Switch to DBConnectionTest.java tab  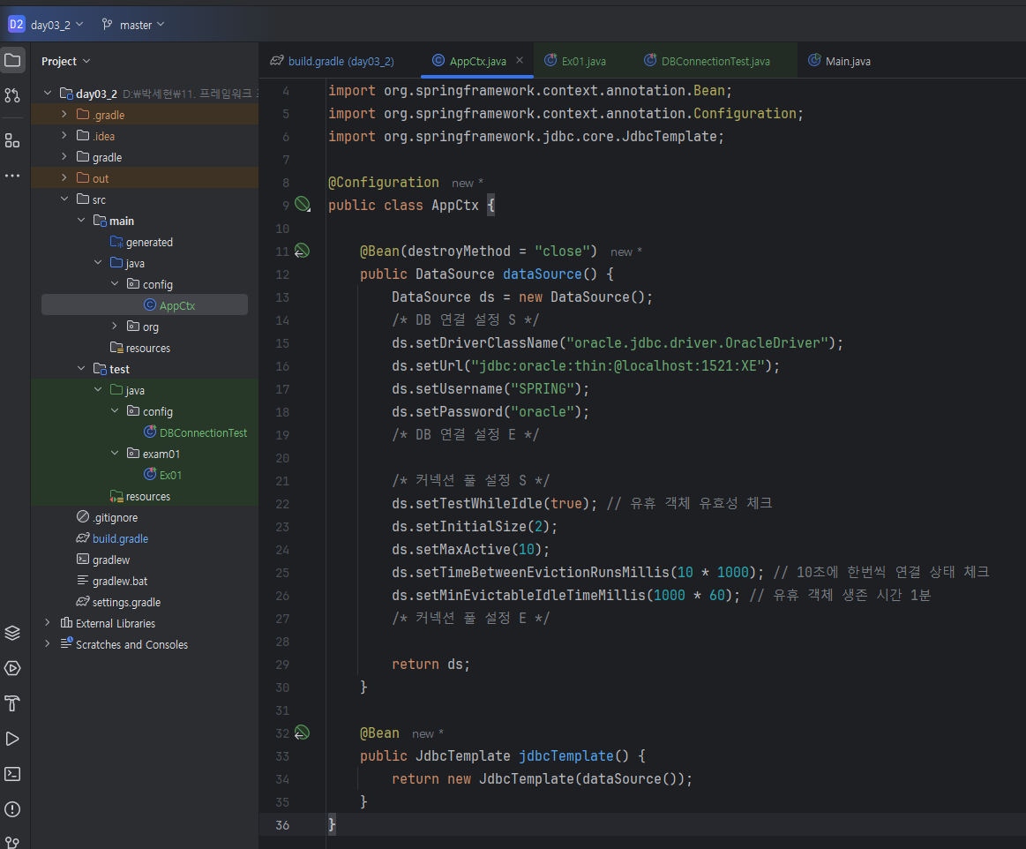(708, 61)
